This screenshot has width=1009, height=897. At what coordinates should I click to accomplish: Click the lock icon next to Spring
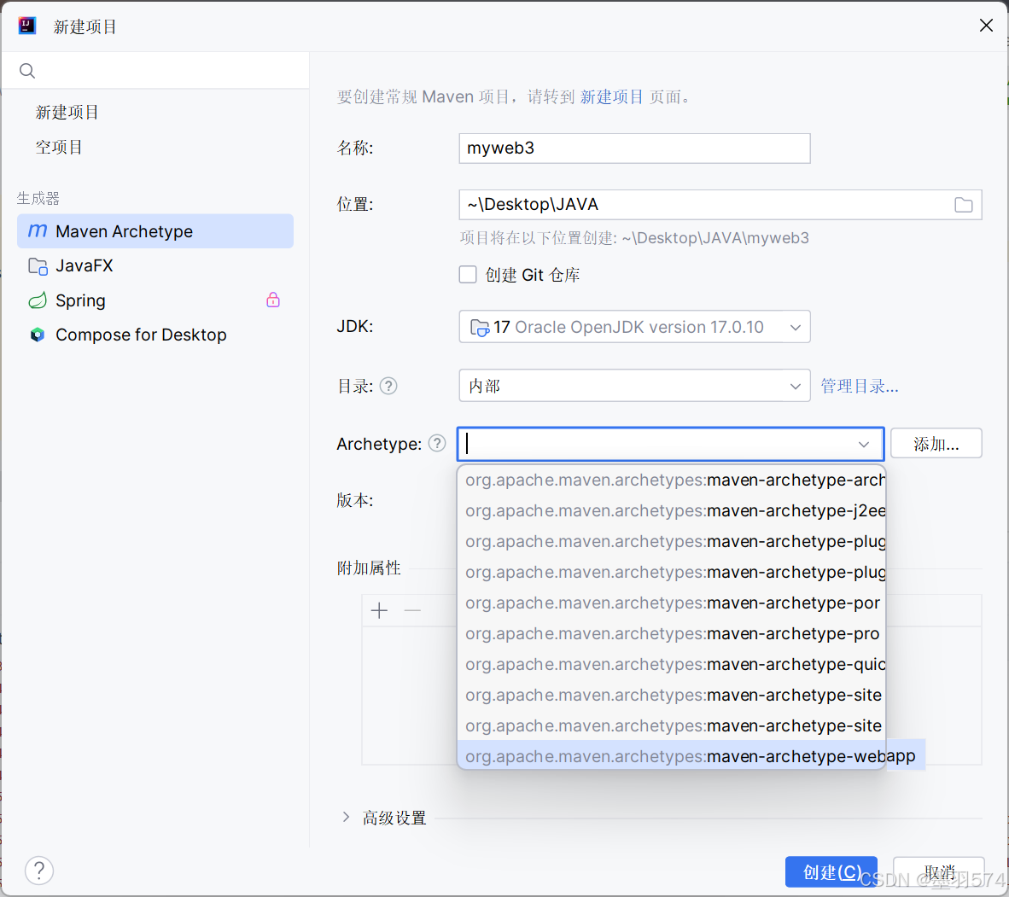pyautogui.click(x=273, y=300)
